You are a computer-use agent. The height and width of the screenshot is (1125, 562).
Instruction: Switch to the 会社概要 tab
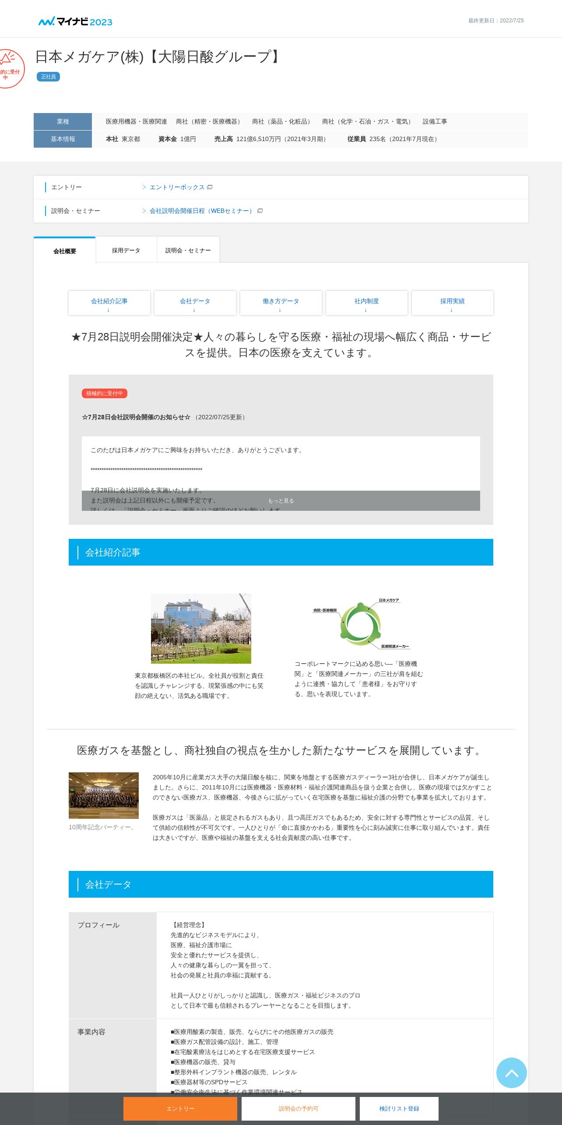coord(65,251)
